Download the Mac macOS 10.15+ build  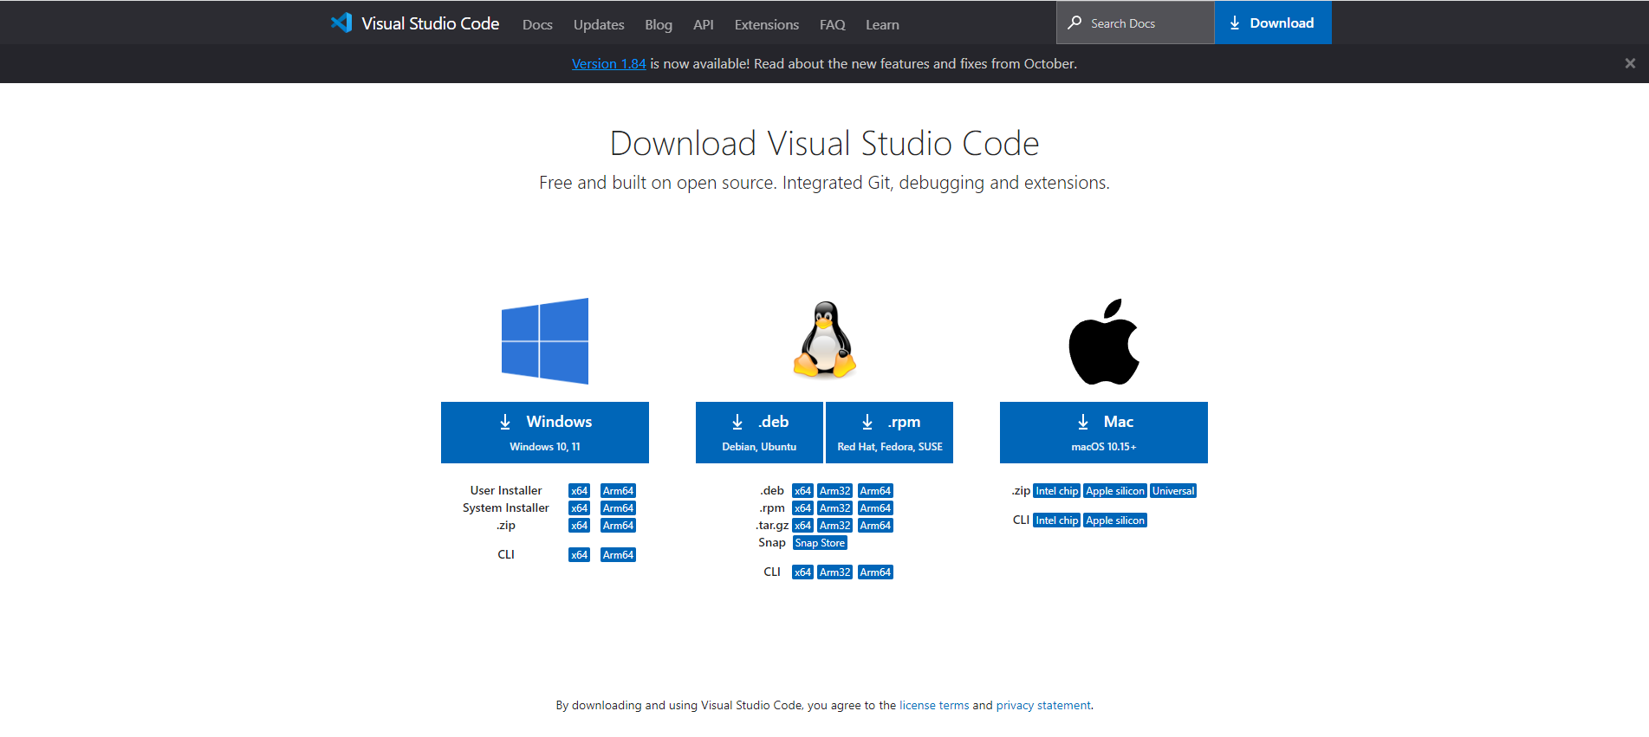pyautogui.click(x=1104, y=432)
